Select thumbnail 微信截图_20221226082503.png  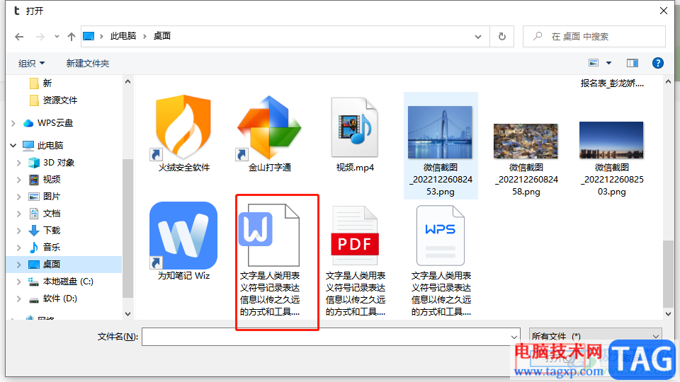(611, 140)
